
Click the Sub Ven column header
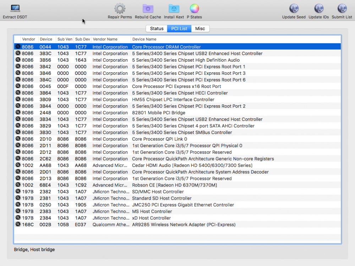65,39
